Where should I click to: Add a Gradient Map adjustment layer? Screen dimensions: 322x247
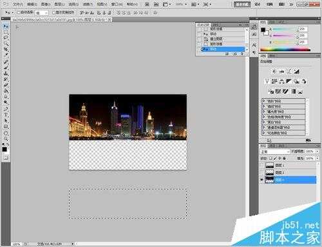(293, 92)
